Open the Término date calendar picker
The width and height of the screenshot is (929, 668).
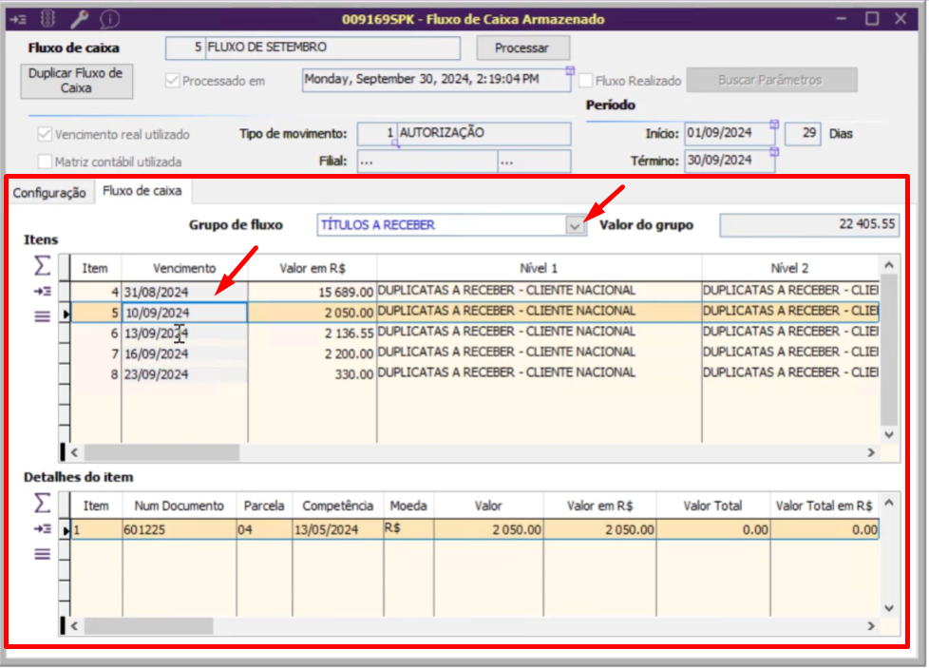[x=774, y=152]
